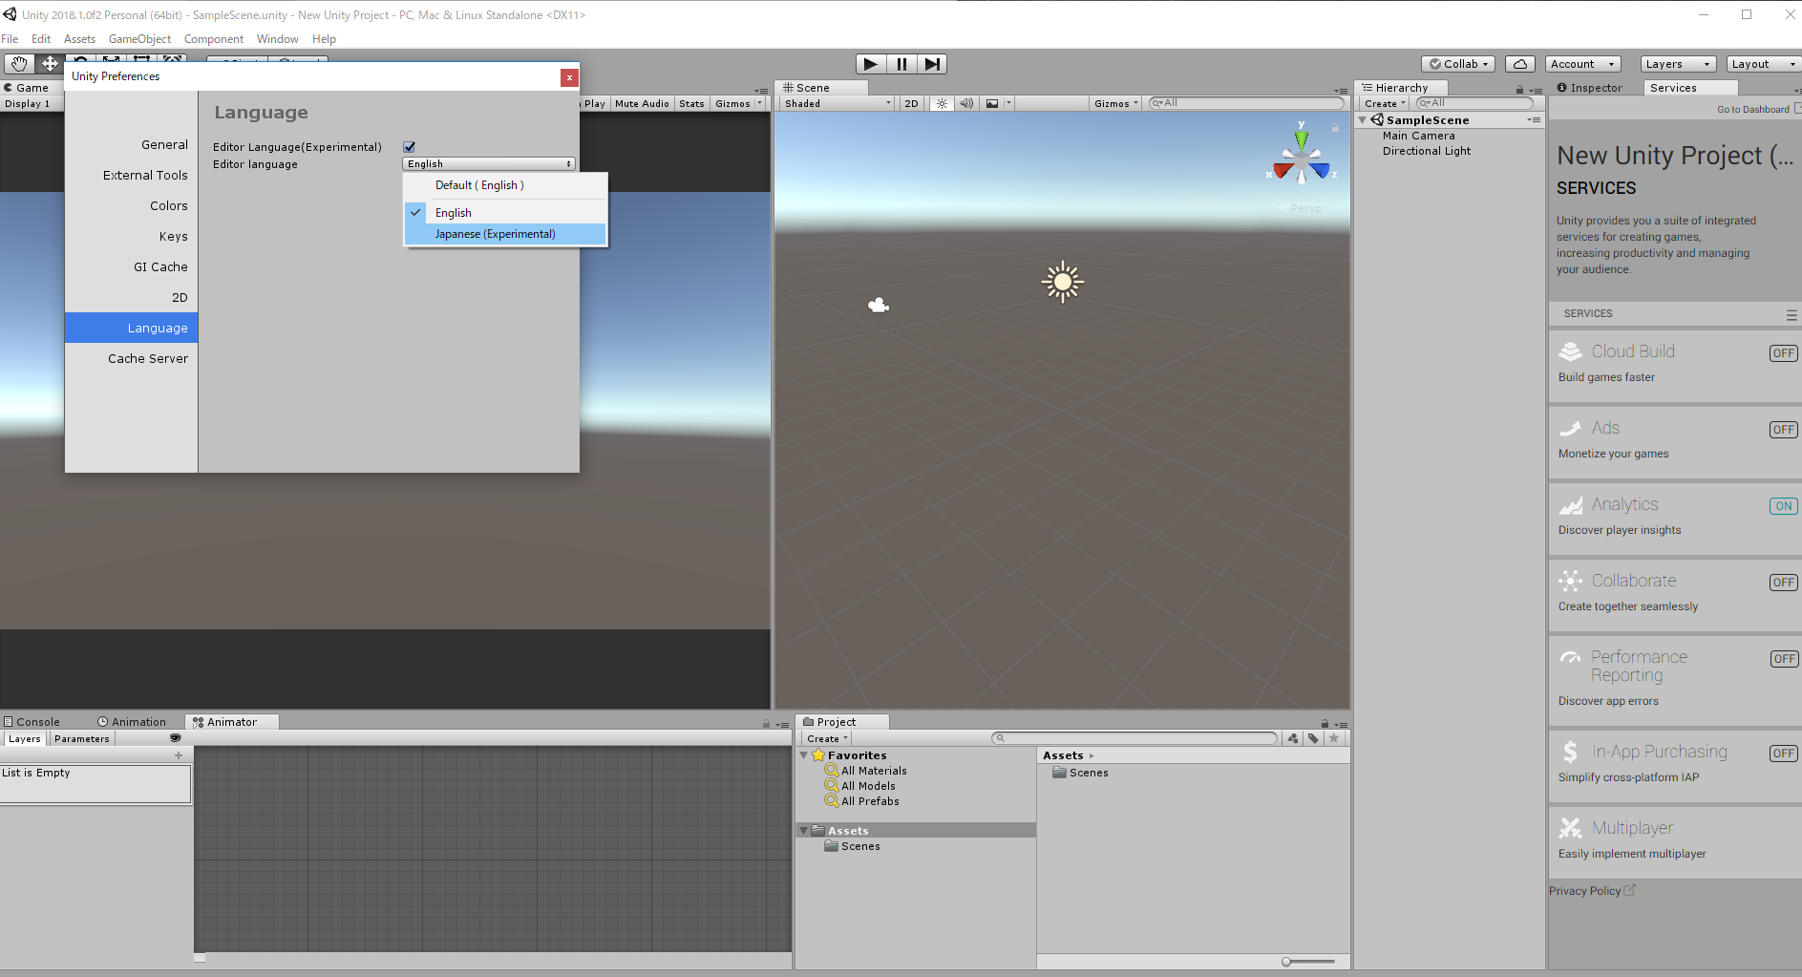Click the Hierarchy search field
1802x977 pixels.
[1474, 103]
